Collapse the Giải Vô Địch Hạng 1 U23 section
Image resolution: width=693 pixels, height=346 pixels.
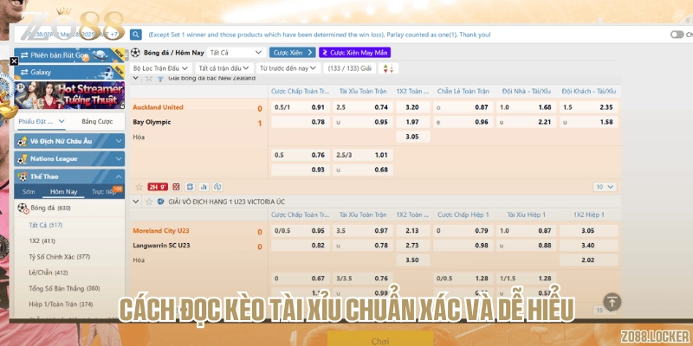[137, 200]
